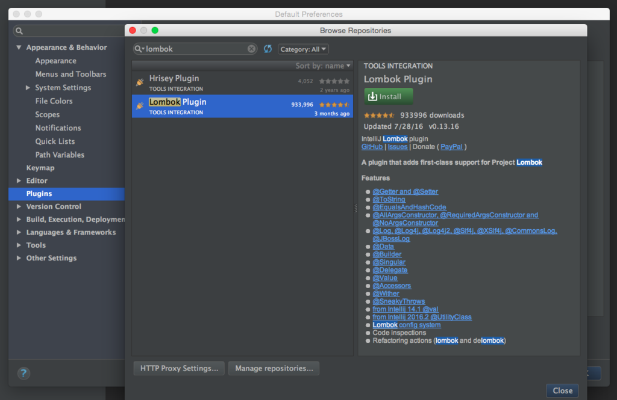Clear the lombok search text
Screen dimensions: 617x400
coord(251,49)
